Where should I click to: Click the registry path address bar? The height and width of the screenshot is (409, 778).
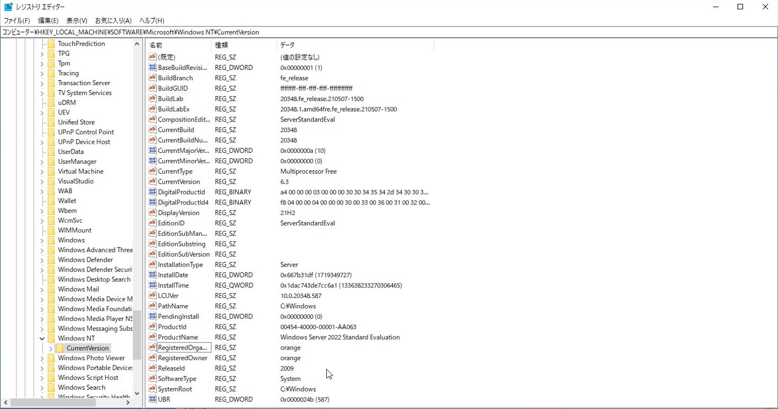(385, 32)
